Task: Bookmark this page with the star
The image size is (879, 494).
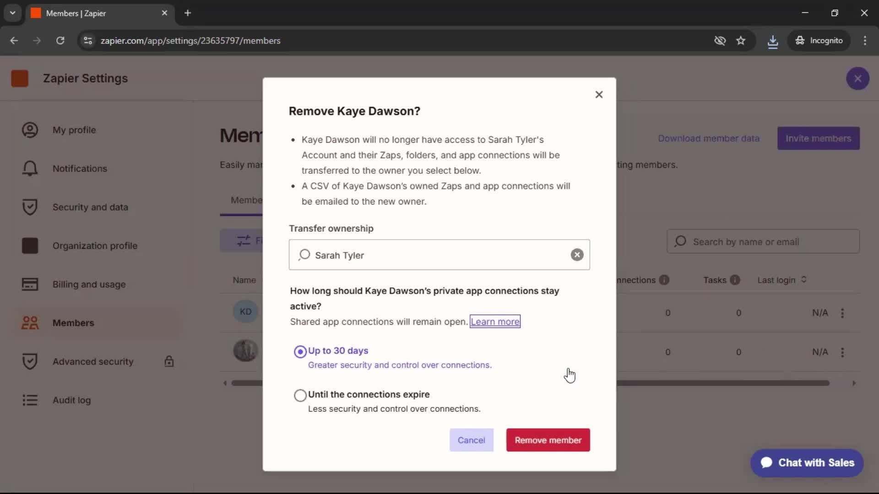Action: (741, 41)
